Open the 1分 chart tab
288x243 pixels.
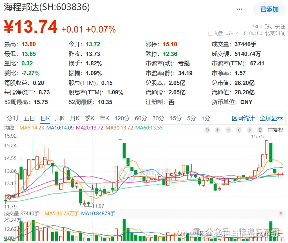(206, 118)
